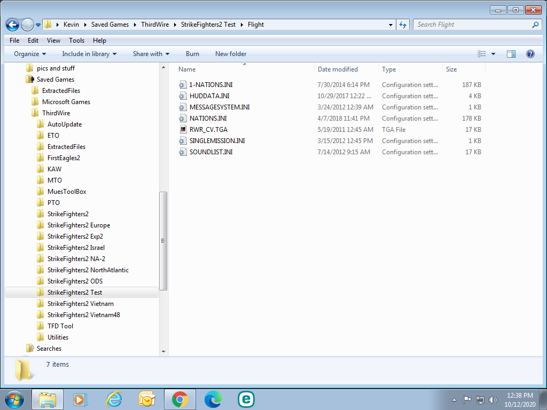Select the HUDDATA.INI file icon
This screenshot has width=547, height=410.
(x=183, y=96)
